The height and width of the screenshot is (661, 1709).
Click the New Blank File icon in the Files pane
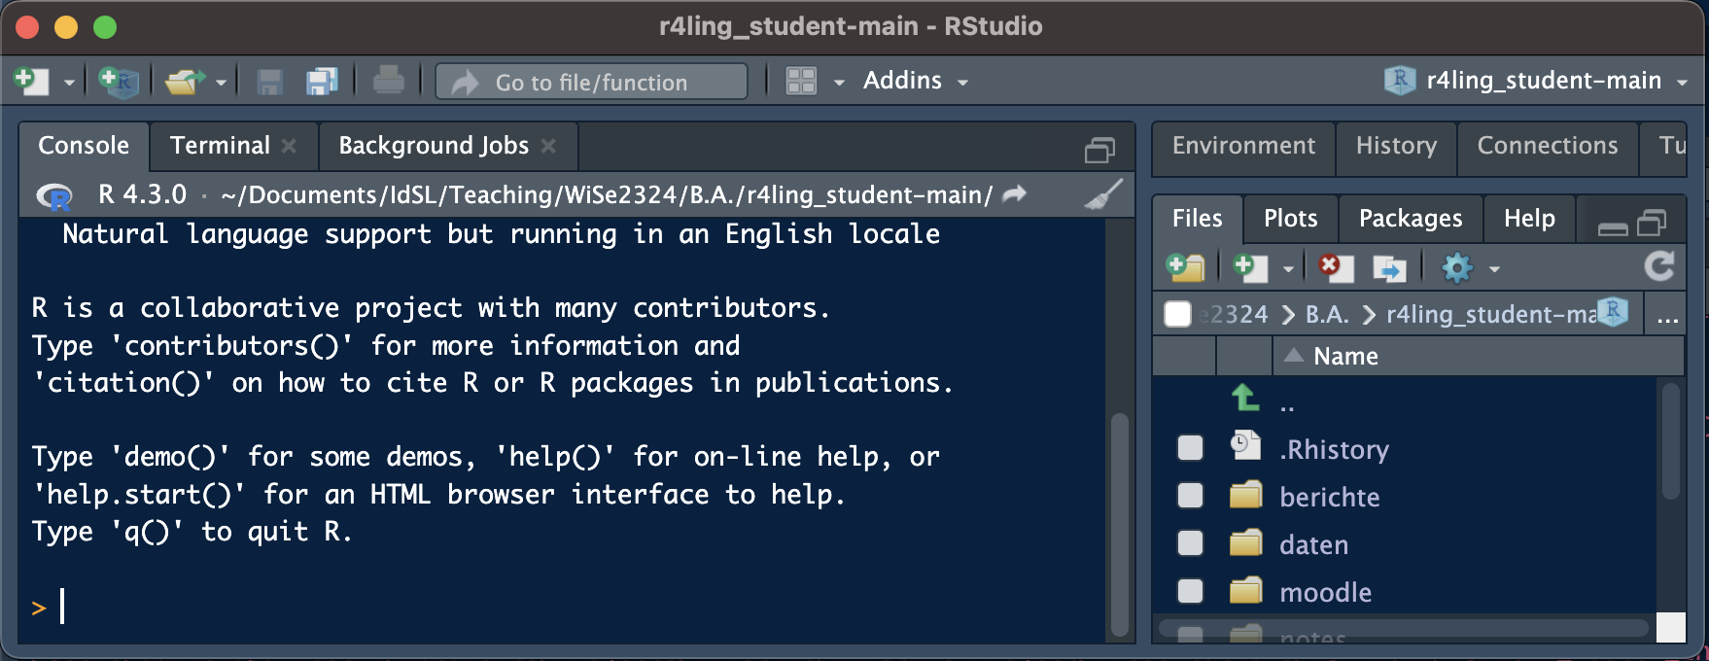[x=1250, y=267]
